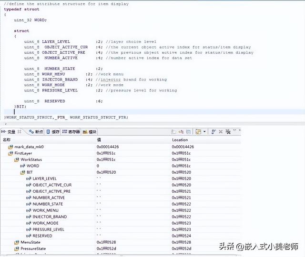Image resolution: width=305 pixels, height=257 pixels.
Task: Click the FirstLayer struct icon
Action: [10, 153]
